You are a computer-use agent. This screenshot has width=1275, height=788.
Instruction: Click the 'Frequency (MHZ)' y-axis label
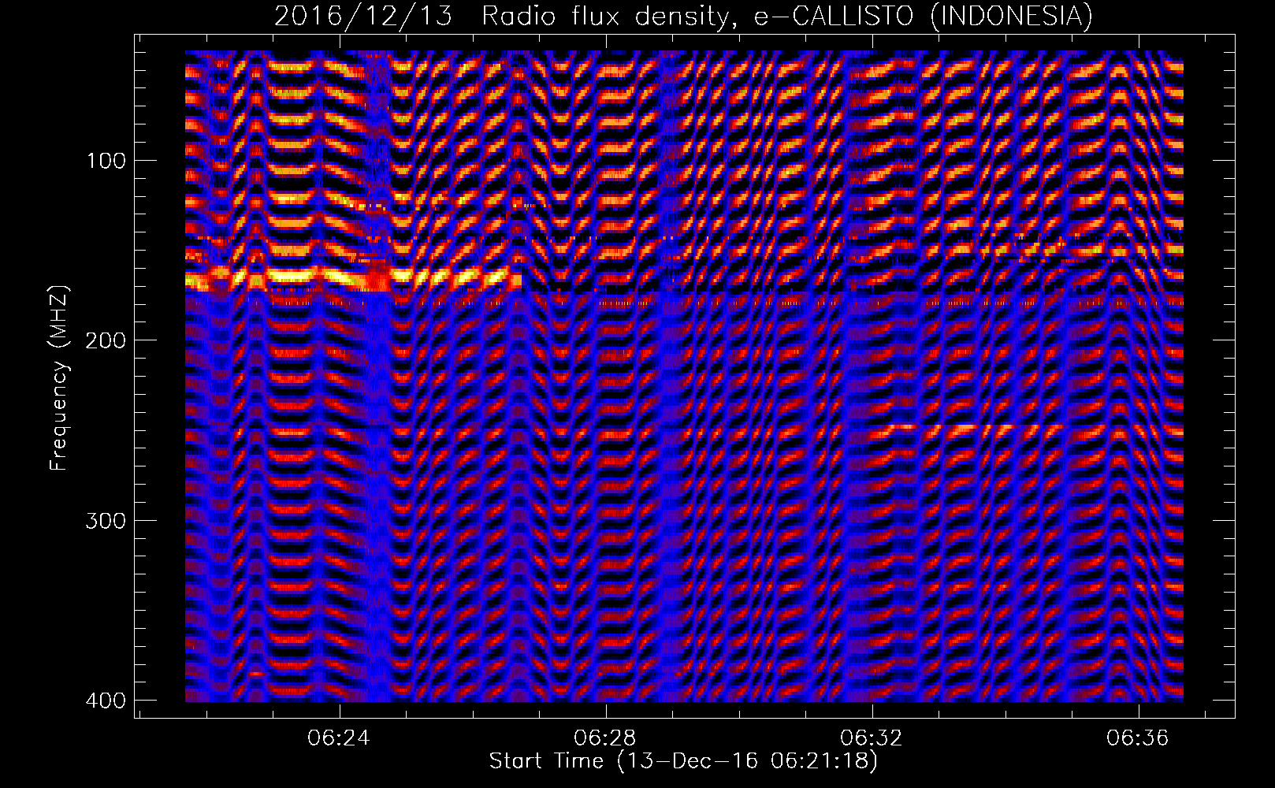[59, 378]
